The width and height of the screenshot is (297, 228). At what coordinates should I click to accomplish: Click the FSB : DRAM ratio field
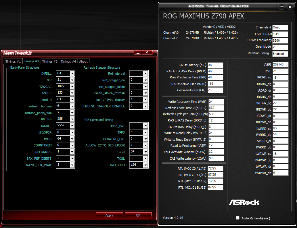280,34
